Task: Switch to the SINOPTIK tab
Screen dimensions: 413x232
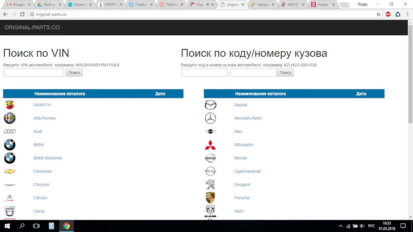Action: 110,4
